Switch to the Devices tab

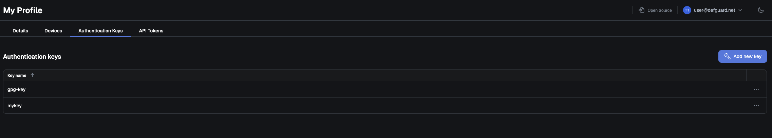coord(53,31)
